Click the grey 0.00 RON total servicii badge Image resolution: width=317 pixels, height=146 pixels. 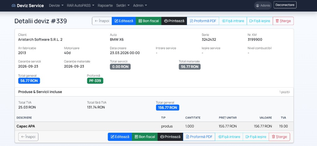coord(120,67)
